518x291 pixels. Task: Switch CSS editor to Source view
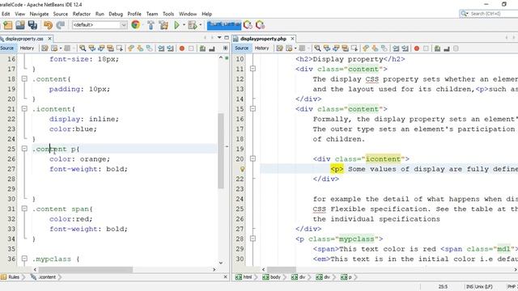[x=7, y=48]
